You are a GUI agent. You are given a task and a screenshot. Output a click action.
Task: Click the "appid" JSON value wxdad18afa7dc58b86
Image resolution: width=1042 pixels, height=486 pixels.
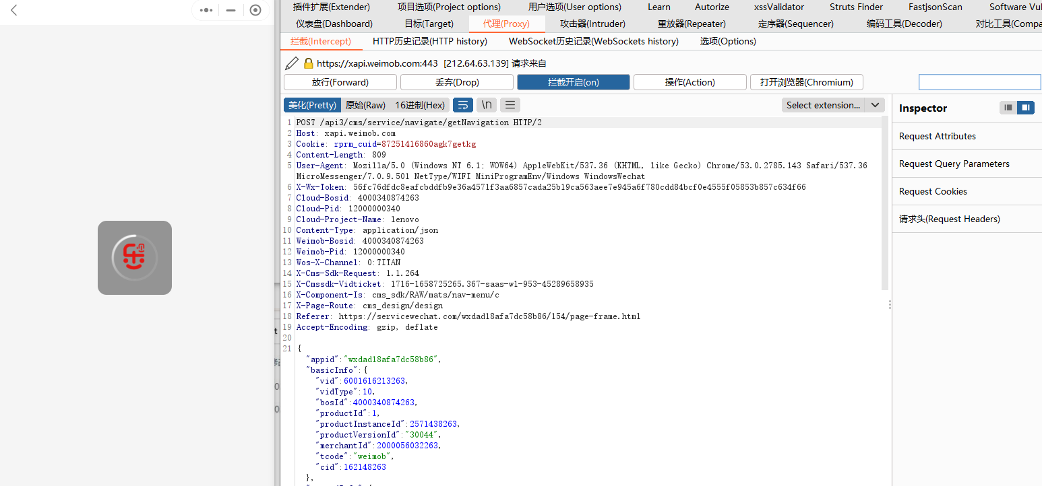point(391,359)
